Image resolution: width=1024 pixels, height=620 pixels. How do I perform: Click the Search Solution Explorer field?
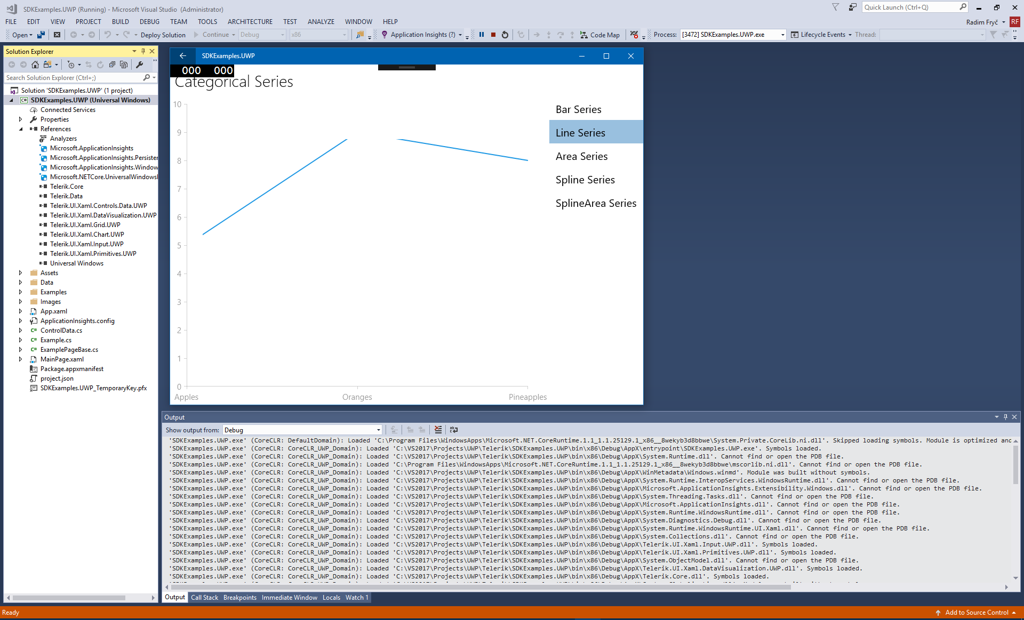(74, 78)
